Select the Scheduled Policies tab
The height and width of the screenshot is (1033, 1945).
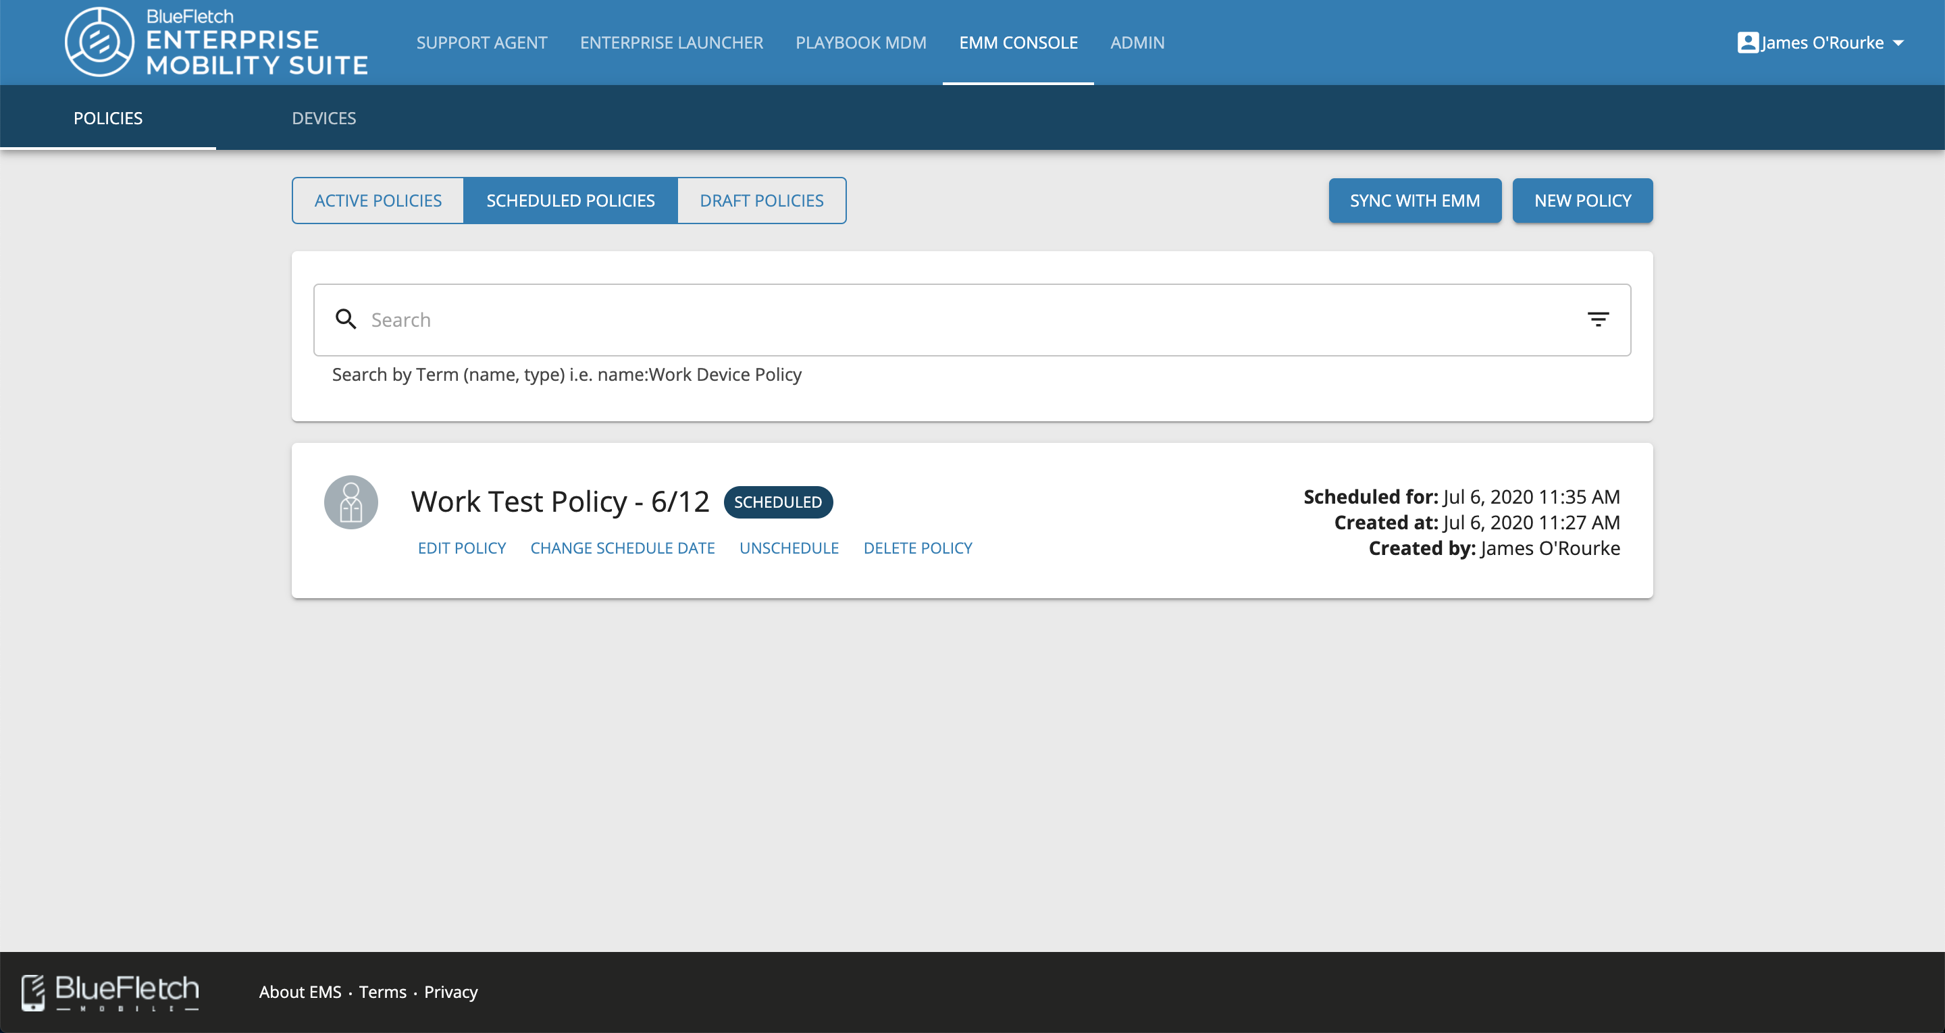tap(570, 200)
